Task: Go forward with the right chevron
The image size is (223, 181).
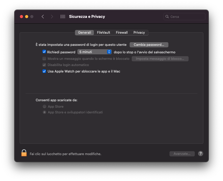Action: point(52,17)
